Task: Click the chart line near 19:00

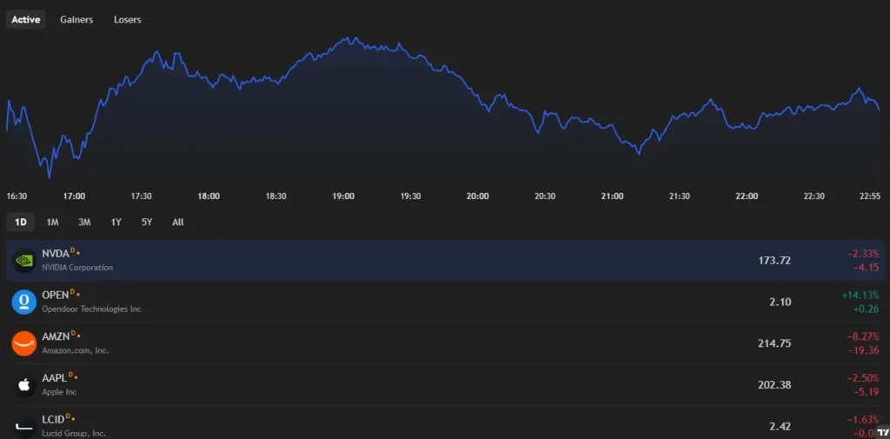Action: (344, 40)
